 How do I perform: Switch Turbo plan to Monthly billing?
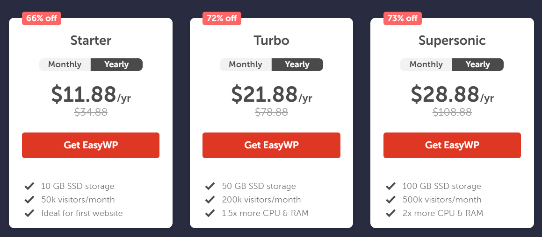246,64
